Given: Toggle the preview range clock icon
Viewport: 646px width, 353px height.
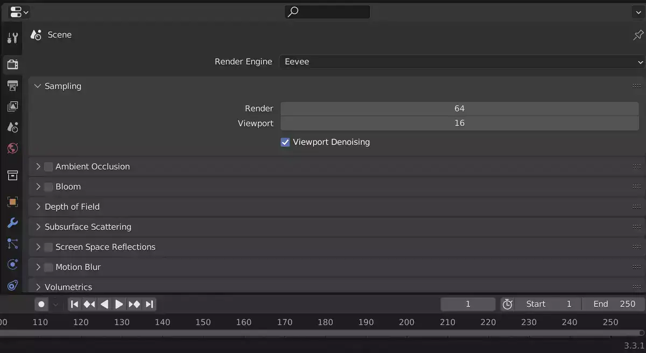Looking at the screenshot, I should click(507, 305).
